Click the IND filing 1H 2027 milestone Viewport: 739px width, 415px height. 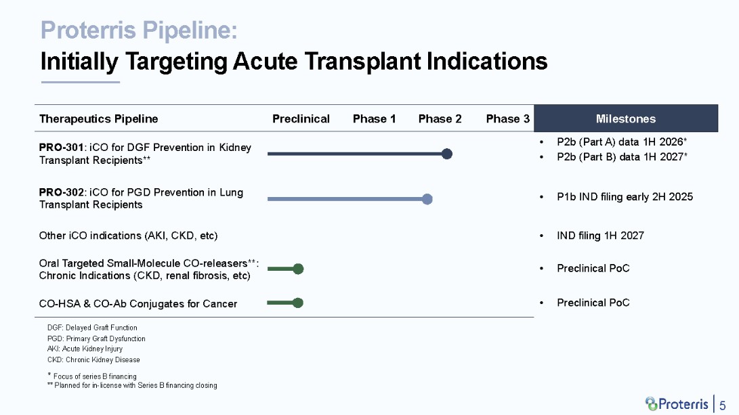coord(600,236)
